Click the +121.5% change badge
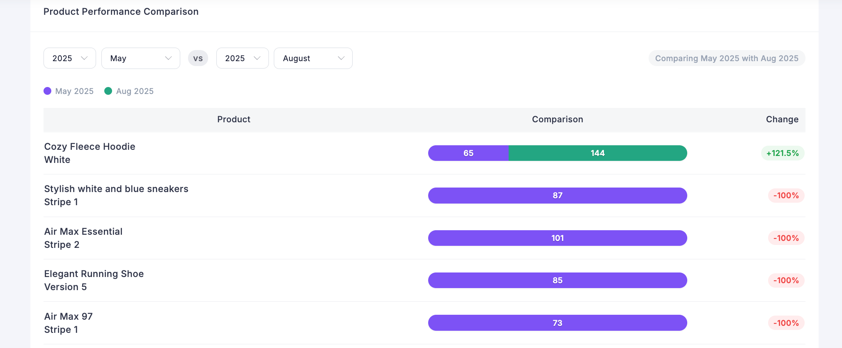The image size is (842, 348). (x=782, y=153)
